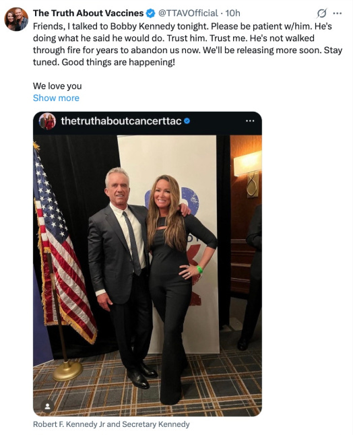
Task: Open The Truth About Vaccines profile avatar
Action: tap(16, 19)
